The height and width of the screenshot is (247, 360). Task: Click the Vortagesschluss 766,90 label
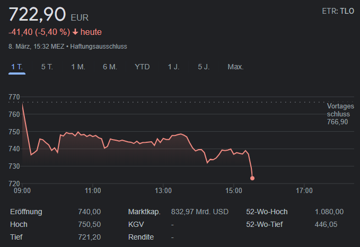(x=338, y=114)
